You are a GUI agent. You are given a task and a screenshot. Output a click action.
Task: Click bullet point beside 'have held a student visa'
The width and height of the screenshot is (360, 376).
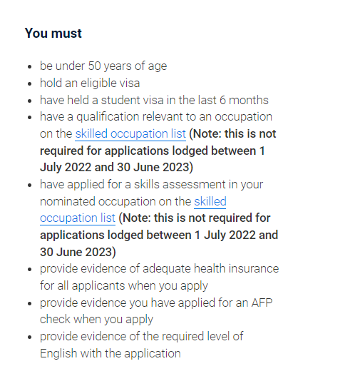[x=30, y=101]
